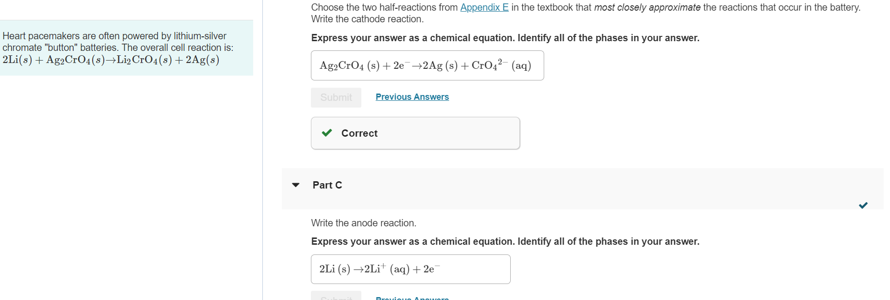The height and width of the screenshot is (300, 890).
Task: Open the Appendix E link
Action: pos(484,7)
